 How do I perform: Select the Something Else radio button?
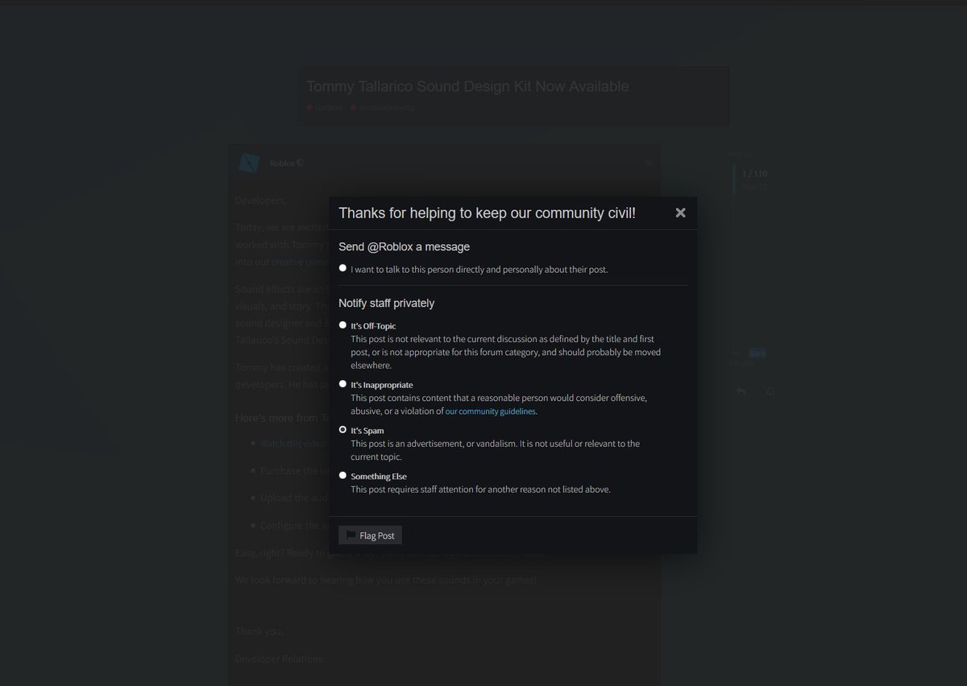click(x=342, y=474)
